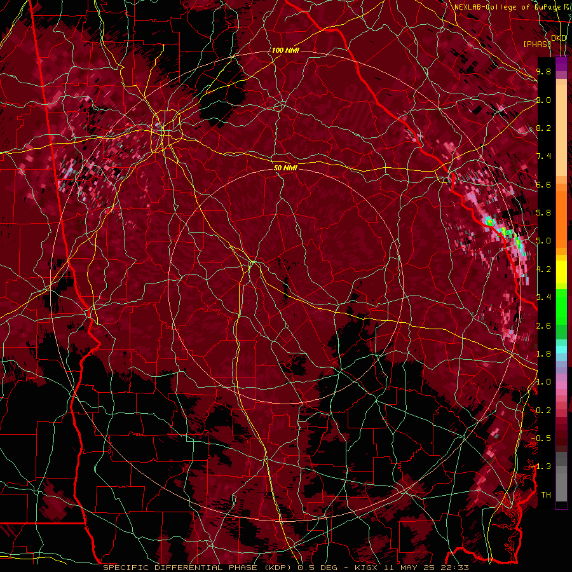Select the 4.2 value on the color scale
Image resolution: width=572 pixels, height=572 pixels.
pos(543,269)
